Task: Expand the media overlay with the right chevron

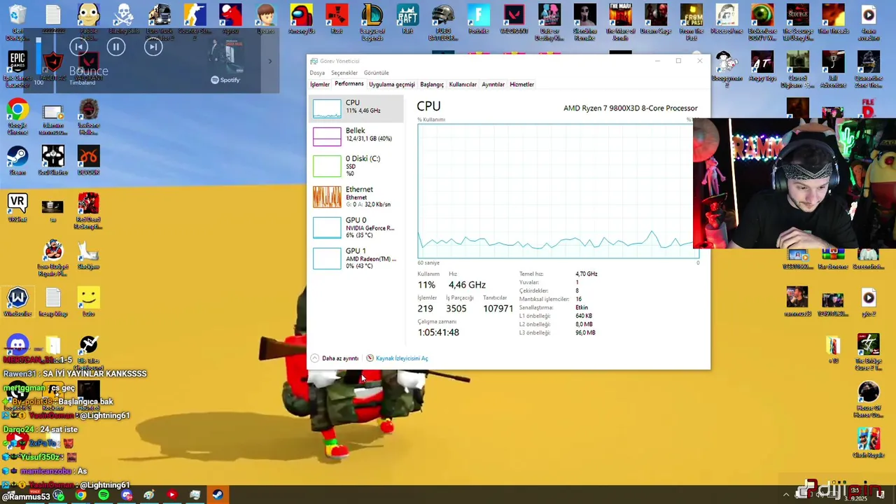Action: (x=270, y=61)
